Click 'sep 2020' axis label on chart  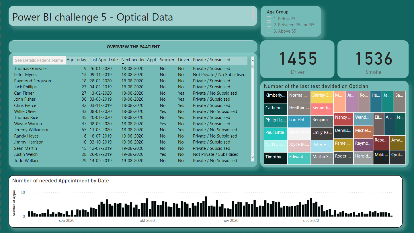(x=67, y=220)
